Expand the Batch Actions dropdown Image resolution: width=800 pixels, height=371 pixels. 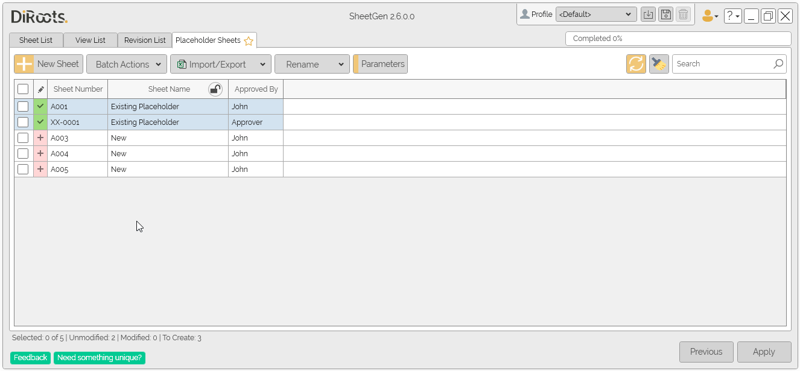click(126, 65)
